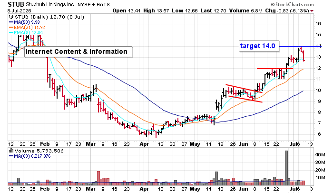Click the large March volume spike bar
The width and height of the screenshot is (333, 193).
pos(98,178)
